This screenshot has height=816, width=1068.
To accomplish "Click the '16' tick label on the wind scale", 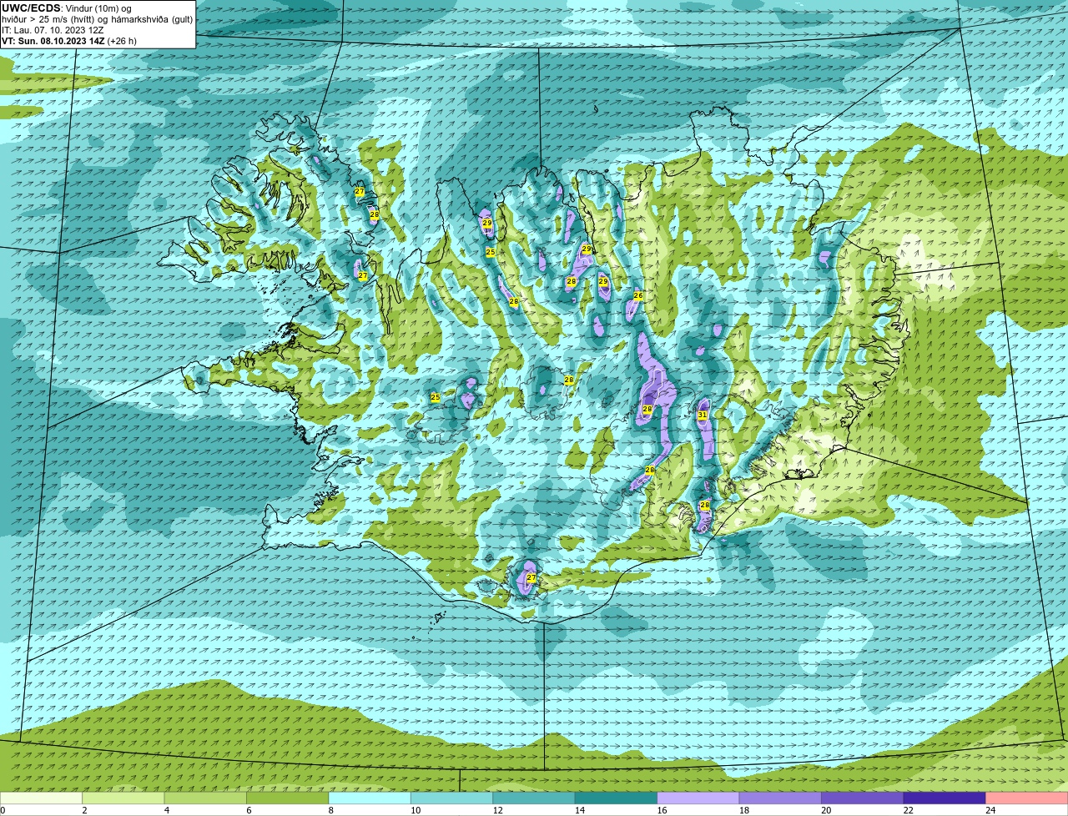I will pyautogui.click(x=661, y=810).
